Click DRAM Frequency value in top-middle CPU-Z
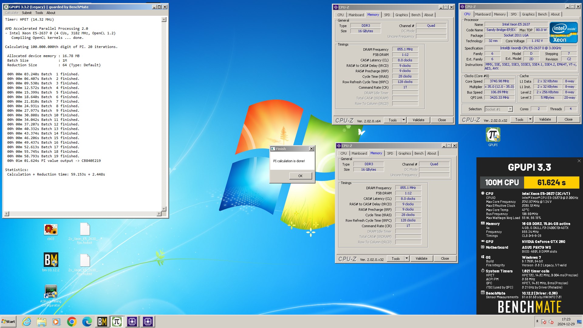The image size is (583, 328). pos(405,49)
